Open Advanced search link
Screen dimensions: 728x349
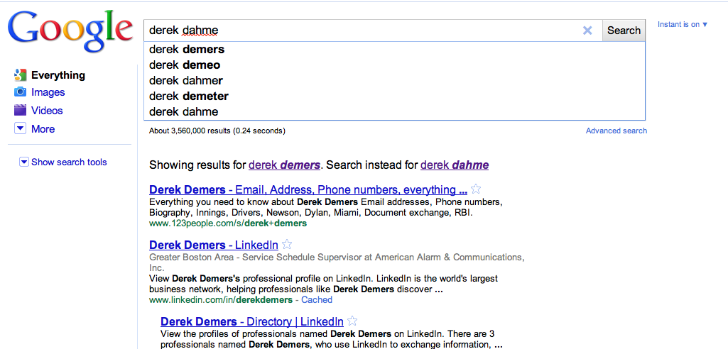pyautogui.click(x=616, y=131)
